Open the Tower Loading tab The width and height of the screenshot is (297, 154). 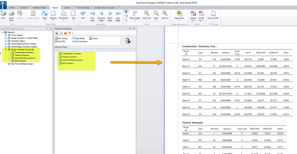(82, 7)
